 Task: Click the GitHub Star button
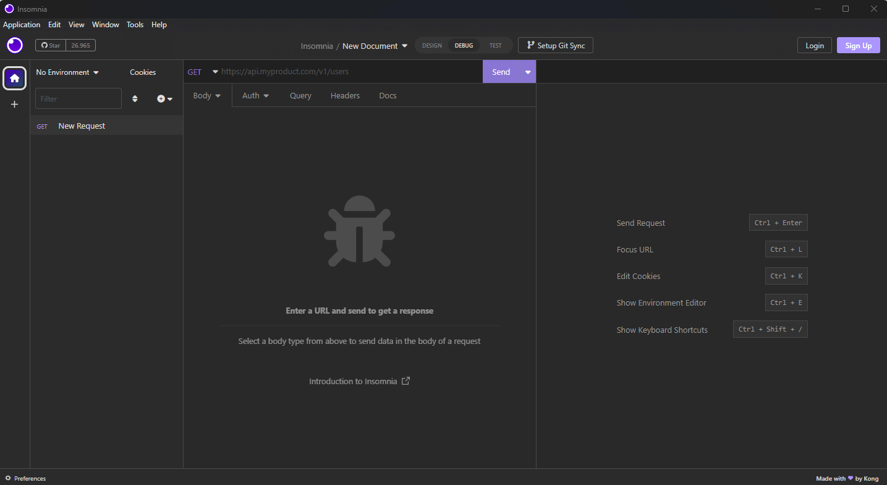point(51,45)
